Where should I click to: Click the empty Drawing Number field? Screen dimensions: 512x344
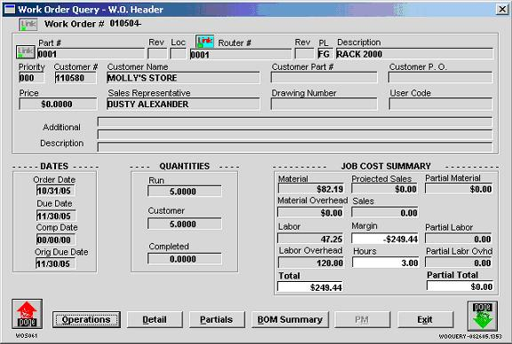(324, 104)
